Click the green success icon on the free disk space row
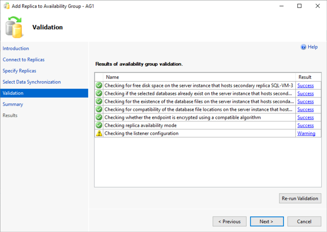The height and width of the screenshot is (232, 327). point(99,85)
